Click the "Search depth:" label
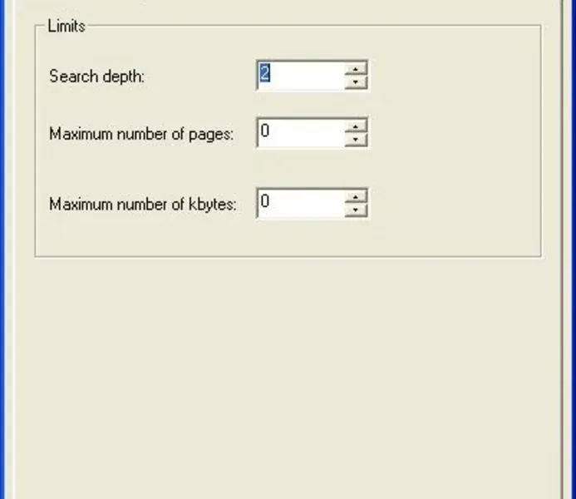This screenshot has height=499, width=576. [x=97, y=76]
